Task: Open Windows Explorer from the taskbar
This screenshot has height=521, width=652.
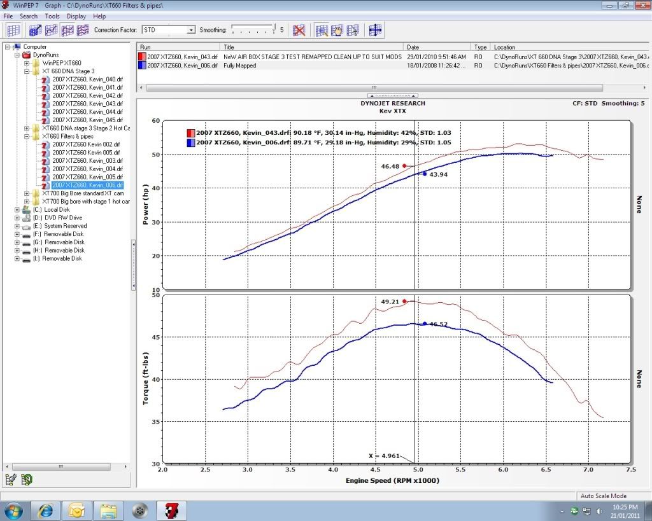Action: point(108,511)
